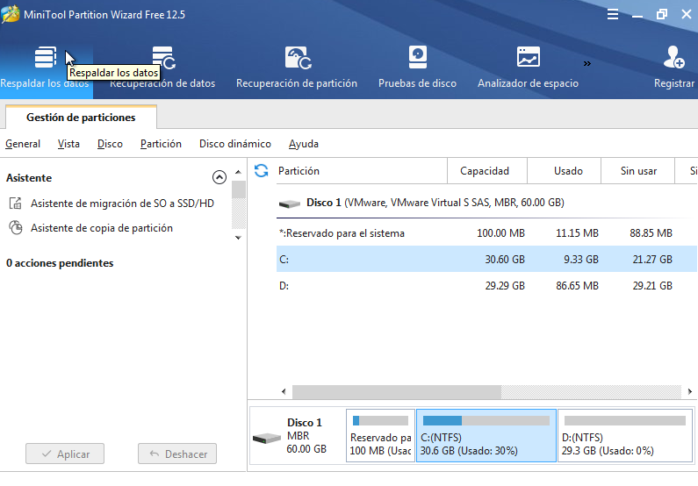Open the Partición menu

(x=161, y=144)
